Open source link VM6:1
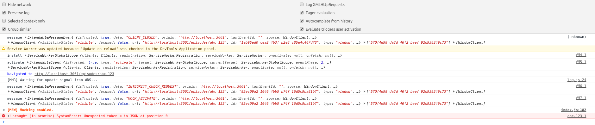The width and height of the screenshot is (595, 125). pyautogui.click(x=581, y=86)
